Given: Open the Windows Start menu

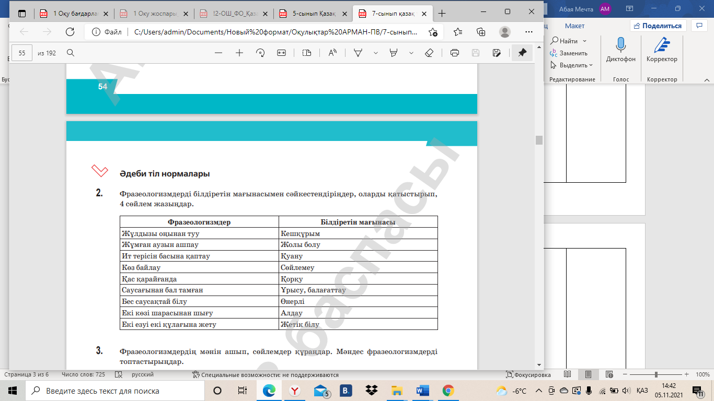Looking at the screenshot, I should pos(13,391).
